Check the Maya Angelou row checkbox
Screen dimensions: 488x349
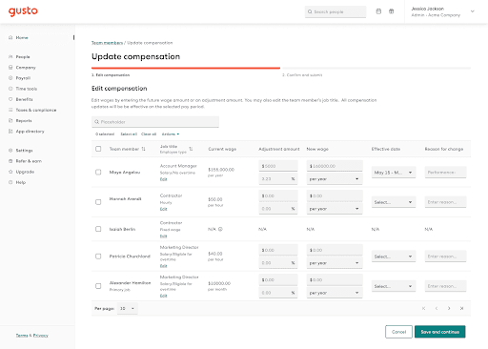(98, 173)
